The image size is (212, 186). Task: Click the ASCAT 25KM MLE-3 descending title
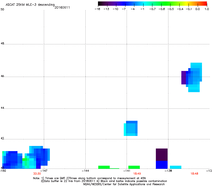click(x=30, y=5)
